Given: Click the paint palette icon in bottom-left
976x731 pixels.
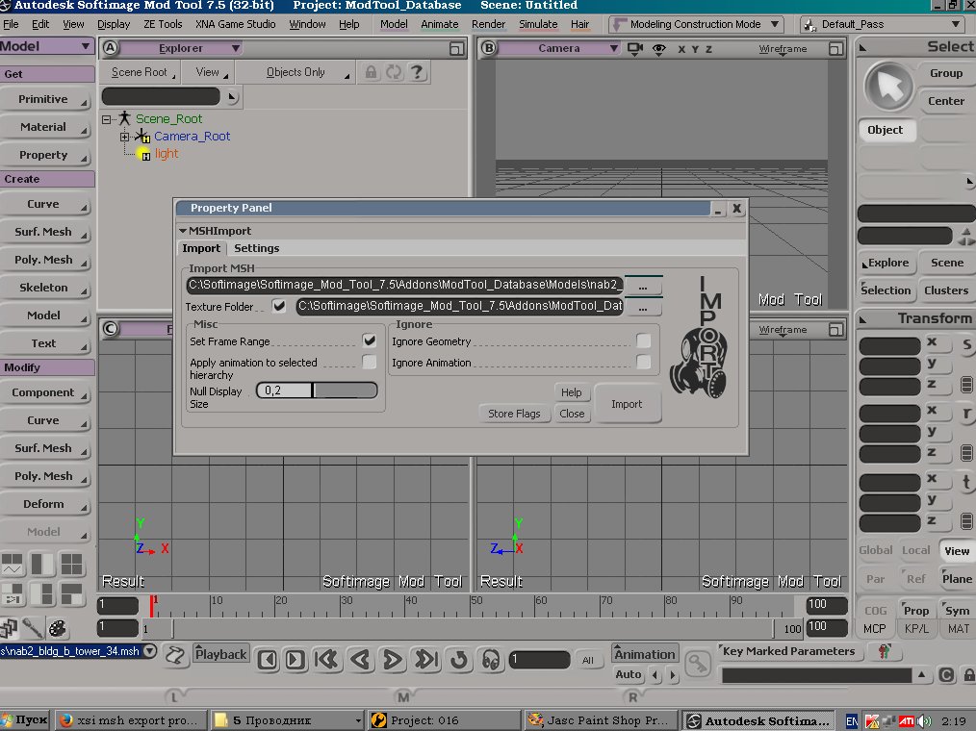Looking at the screenshot, I should click(57, 629).
